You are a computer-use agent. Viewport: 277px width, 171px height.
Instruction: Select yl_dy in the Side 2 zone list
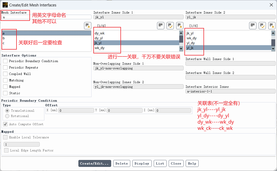229,43
